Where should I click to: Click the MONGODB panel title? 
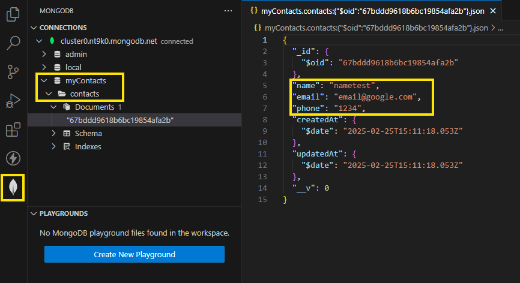point(56,11)
